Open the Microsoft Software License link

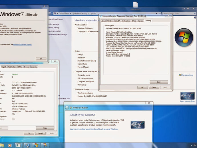coord(22,45)
